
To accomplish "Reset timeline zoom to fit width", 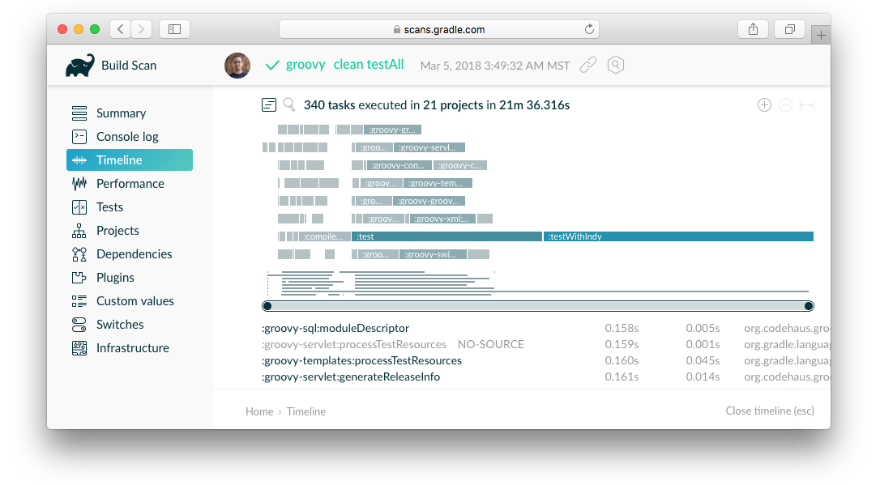I will (x=806, y=104).
